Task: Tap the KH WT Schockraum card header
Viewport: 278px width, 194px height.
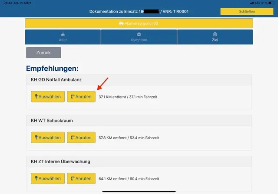Action: [139, 121]
